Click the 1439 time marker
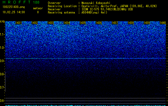168x106 pixels. click(147, 23)
